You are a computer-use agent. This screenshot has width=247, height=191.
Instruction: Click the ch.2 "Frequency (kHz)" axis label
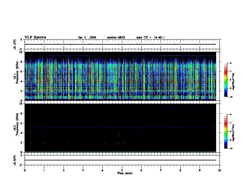(17, 124)
